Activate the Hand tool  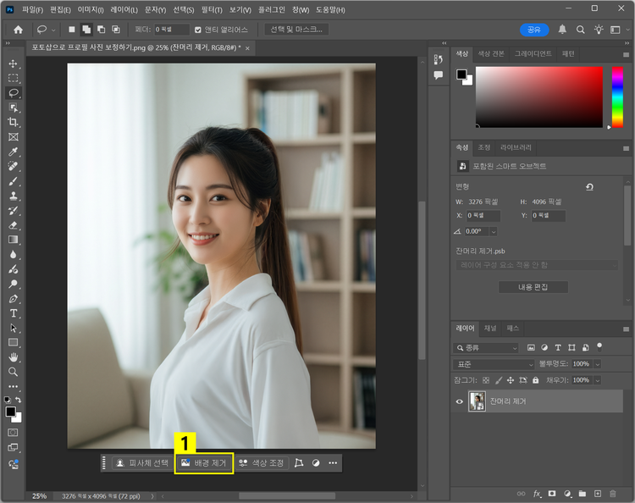(x=13, y=357)
